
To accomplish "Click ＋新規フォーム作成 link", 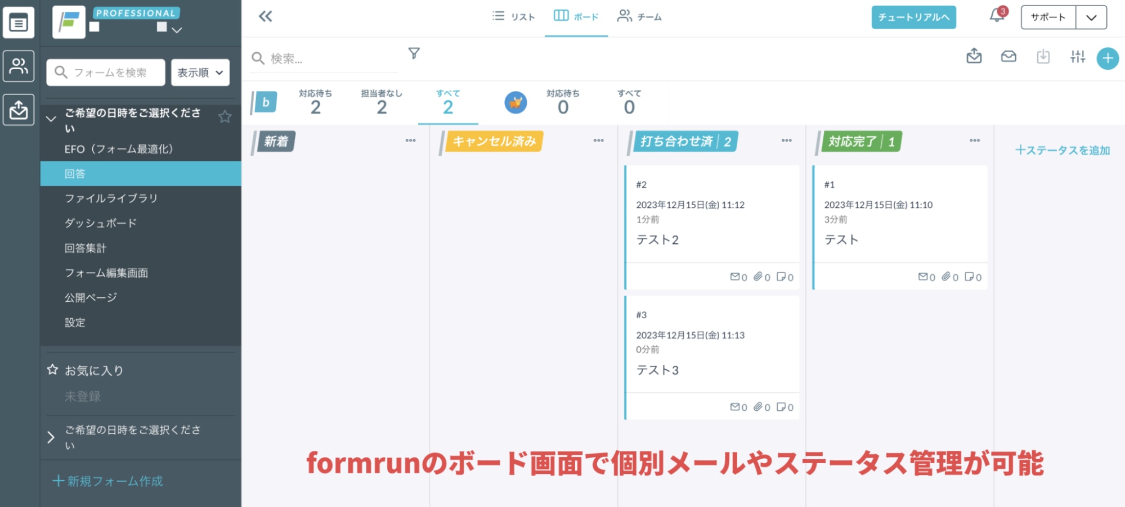I will 107,481.
